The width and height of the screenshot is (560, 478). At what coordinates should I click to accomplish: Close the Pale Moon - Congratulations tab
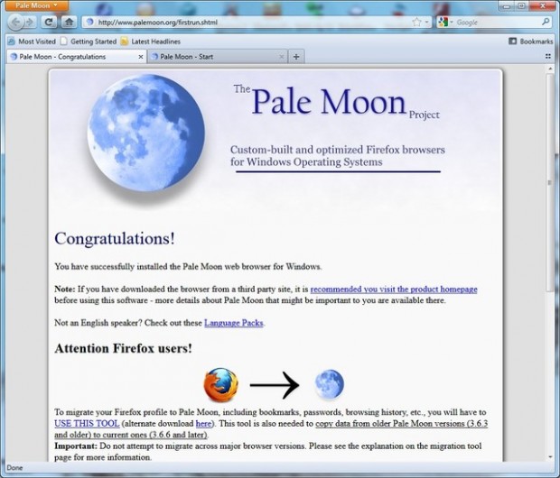click(x=141, y=57)
